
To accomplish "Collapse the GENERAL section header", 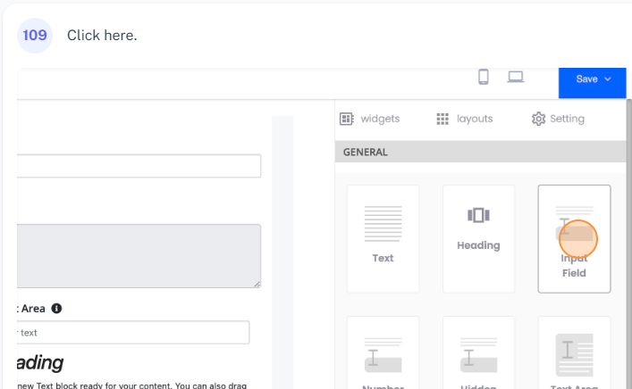I will click(479, 153).
